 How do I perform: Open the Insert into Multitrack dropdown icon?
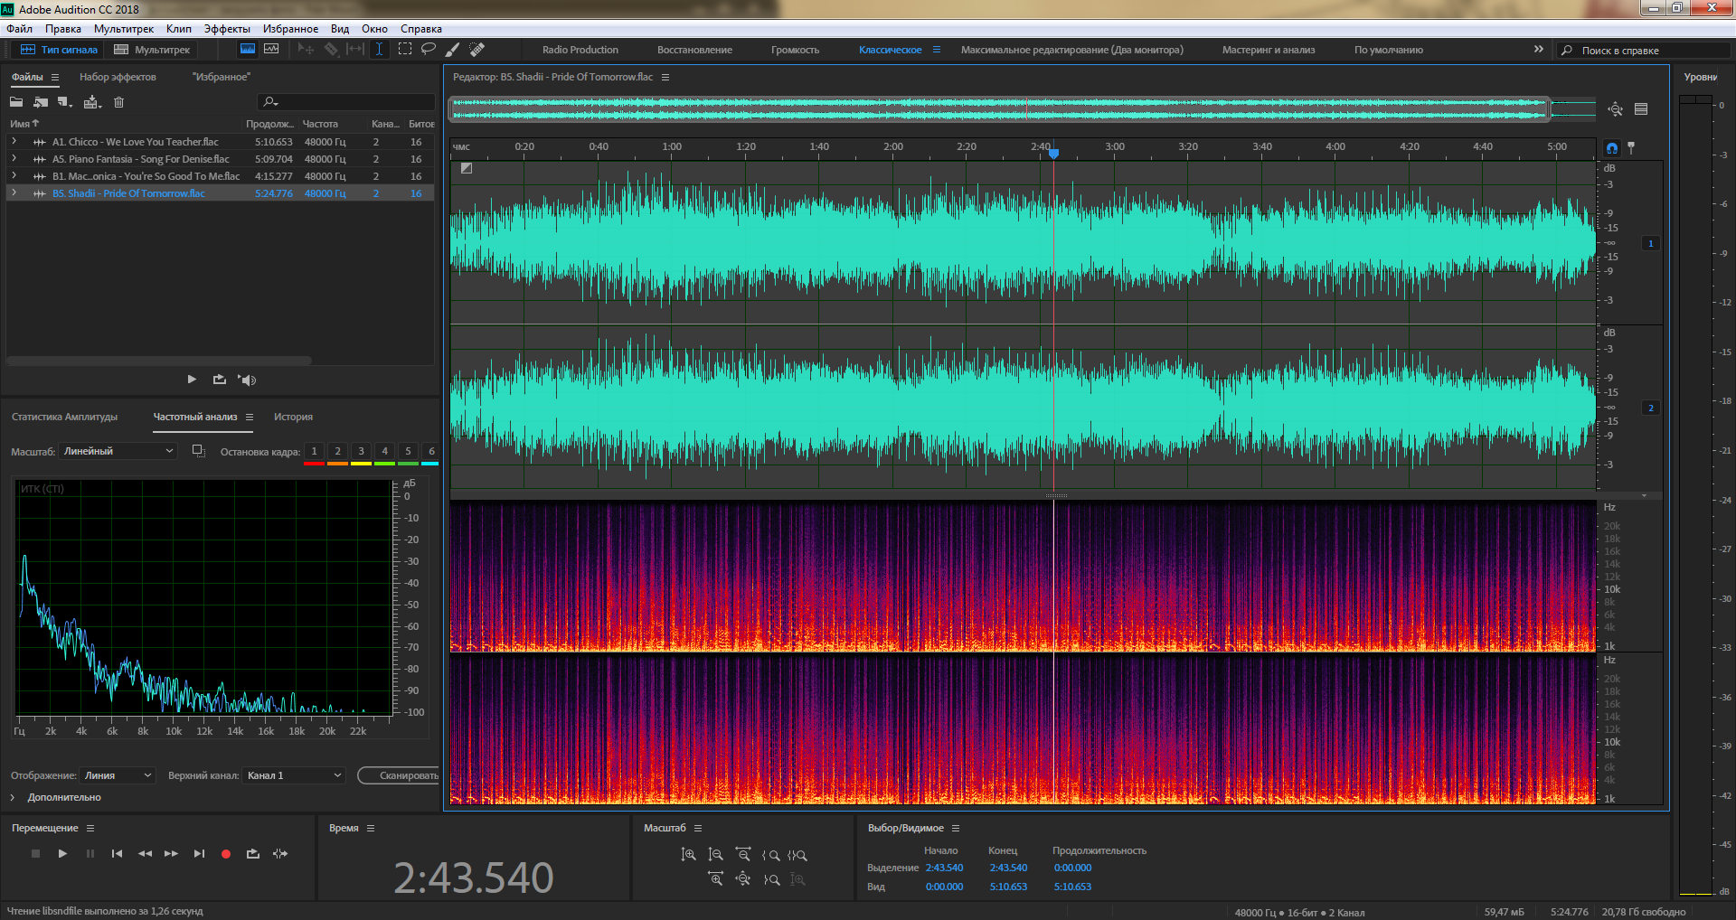coord(92,102)
